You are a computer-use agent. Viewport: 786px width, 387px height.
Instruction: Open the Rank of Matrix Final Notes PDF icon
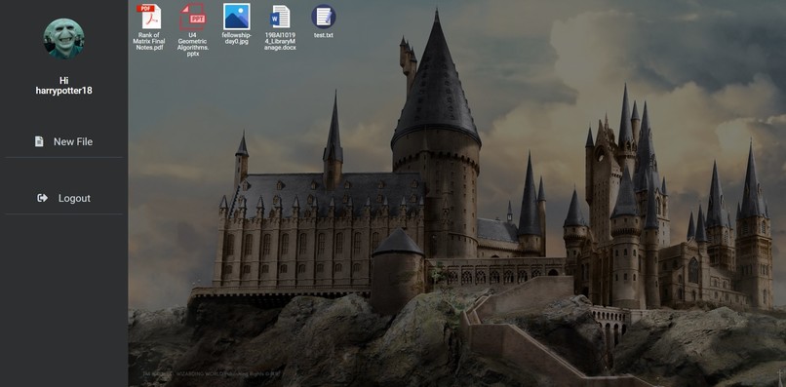(x=149, y=17)
